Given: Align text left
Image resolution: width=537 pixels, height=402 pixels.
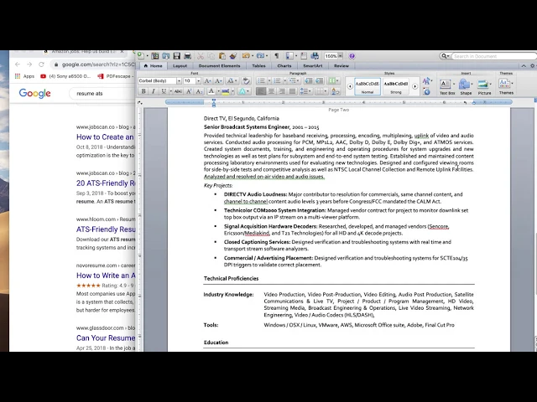Looking at the screenshot, I should pos(261,91).
